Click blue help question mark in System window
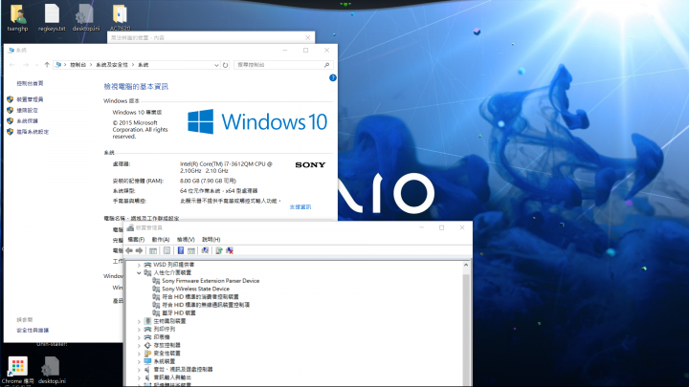 [x=333, y=77]
